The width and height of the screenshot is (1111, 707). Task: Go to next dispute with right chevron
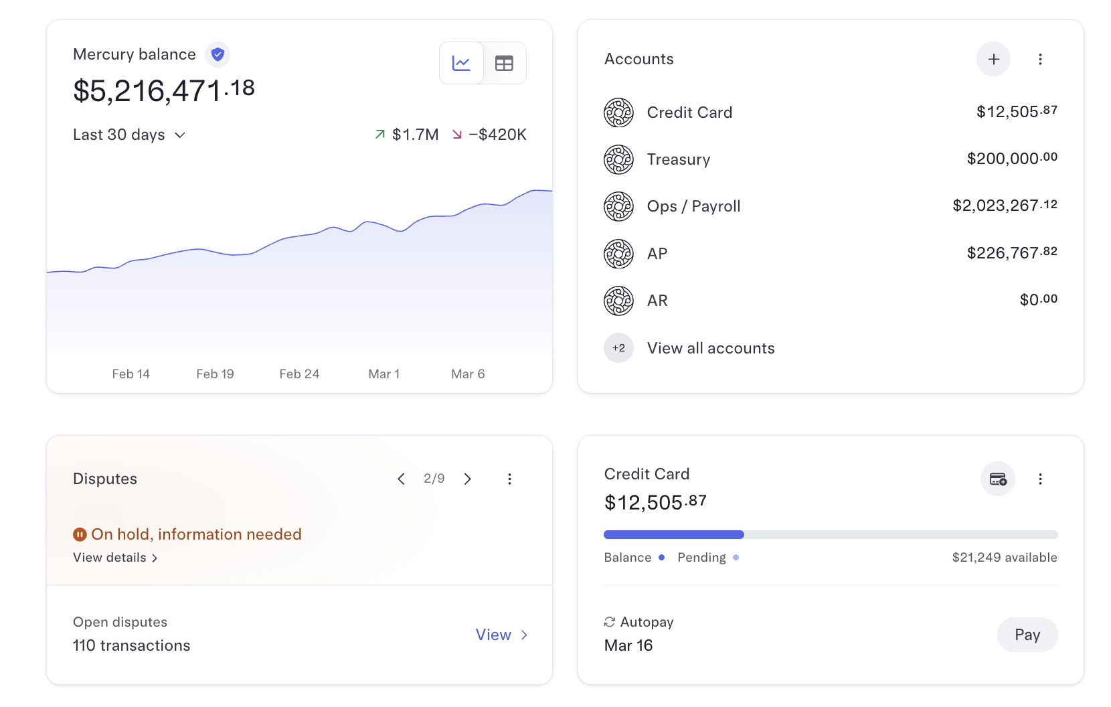point(468,479)
